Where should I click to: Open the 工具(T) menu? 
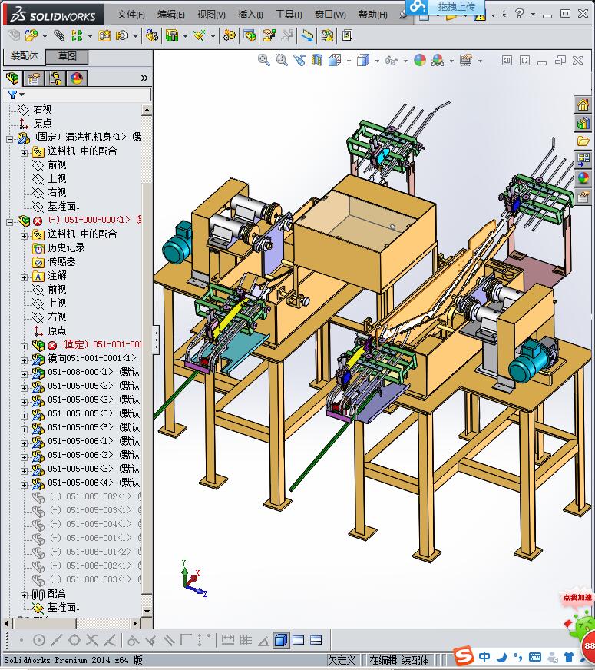(x=289, y=15)
